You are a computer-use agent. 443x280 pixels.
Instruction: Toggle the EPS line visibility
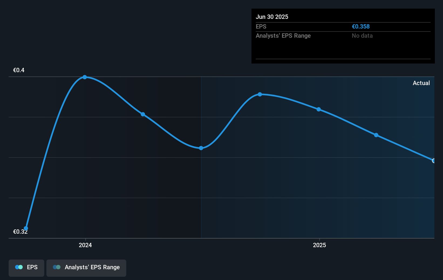point(26,268)
